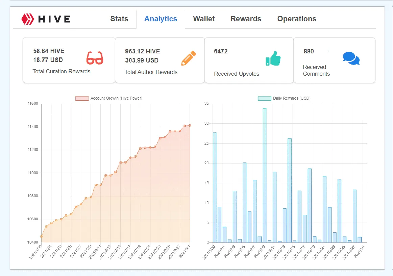Click the 953.12 HIVE value
The width and height of the screenshot is (393, 276).
142,51
